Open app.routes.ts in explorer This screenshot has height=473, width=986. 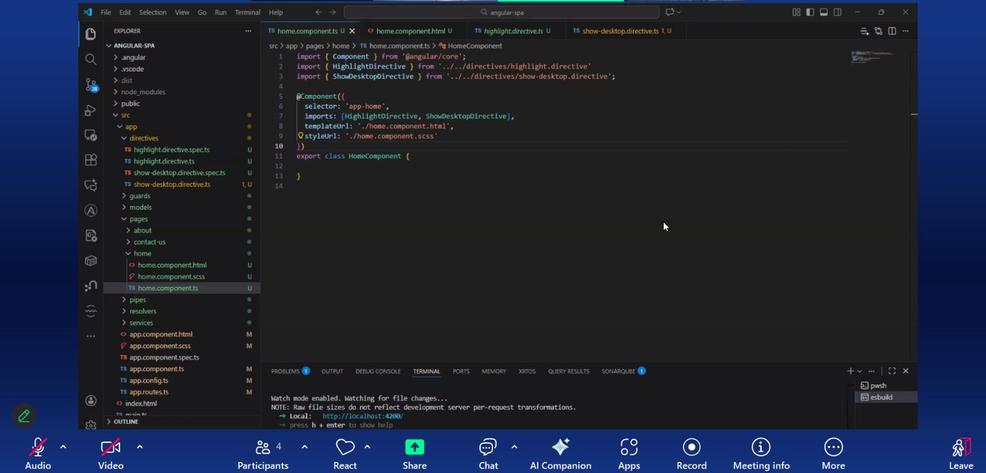coord(149,392)
